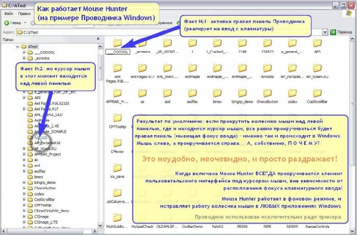Select codex in the folder tree
Image resolution: width=357 pixels, height=235 pixels.
coord(39,194)
